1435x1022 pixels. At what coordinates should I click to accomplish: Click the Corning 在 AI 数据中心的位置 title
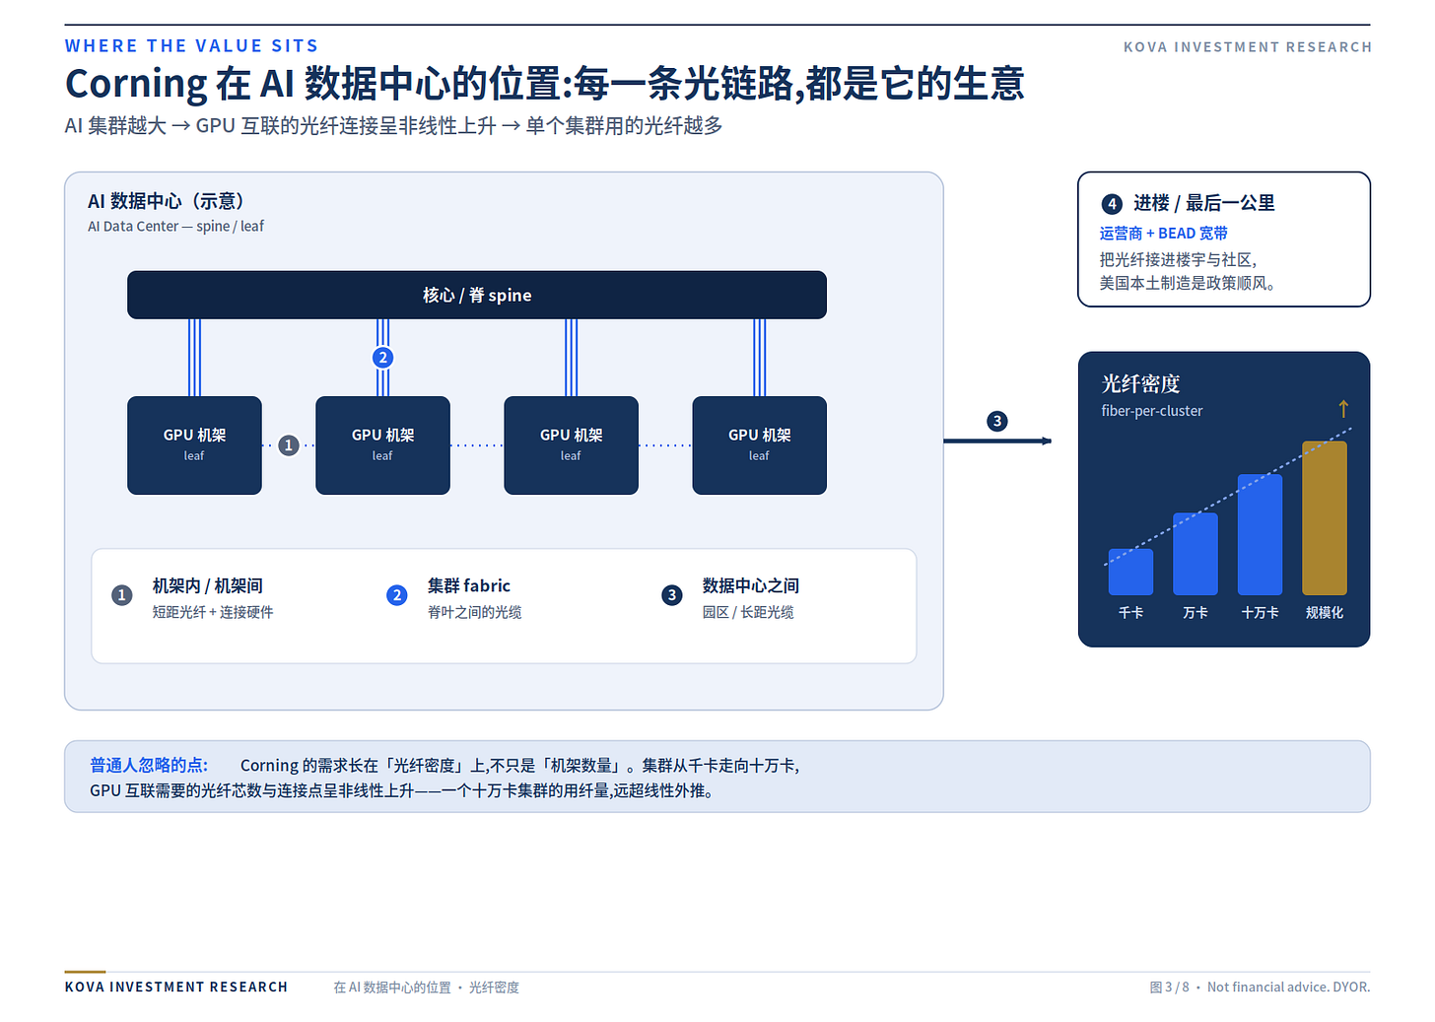544,84
